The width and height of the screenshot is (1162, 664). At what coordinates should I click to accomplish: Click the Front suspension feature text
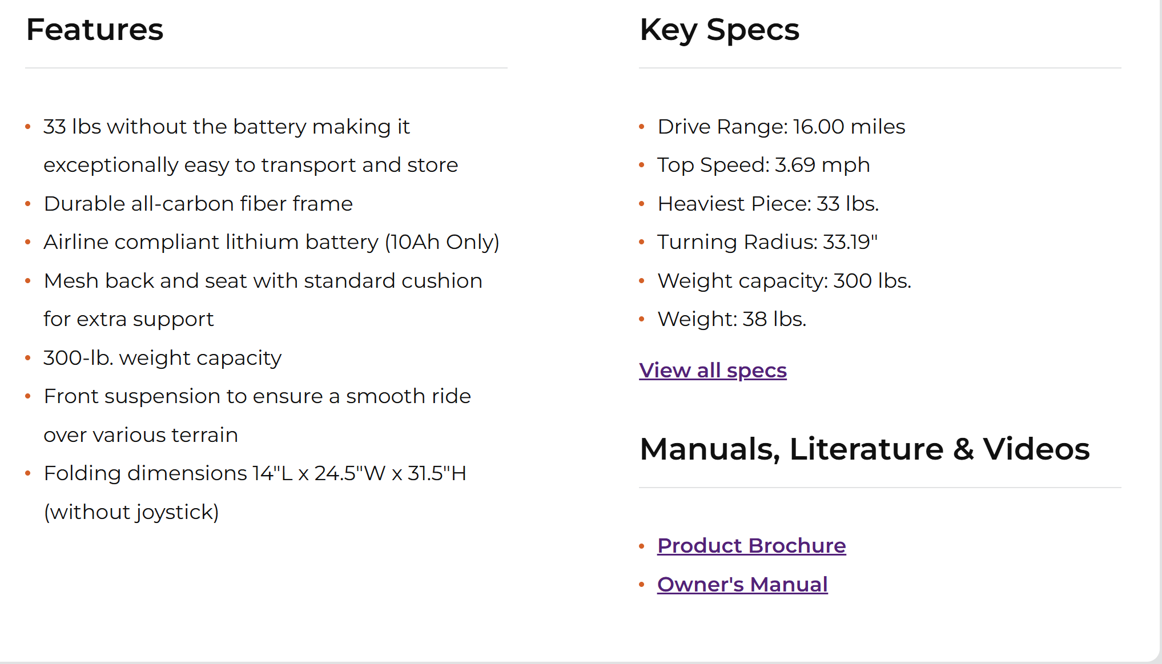[257, 396]
